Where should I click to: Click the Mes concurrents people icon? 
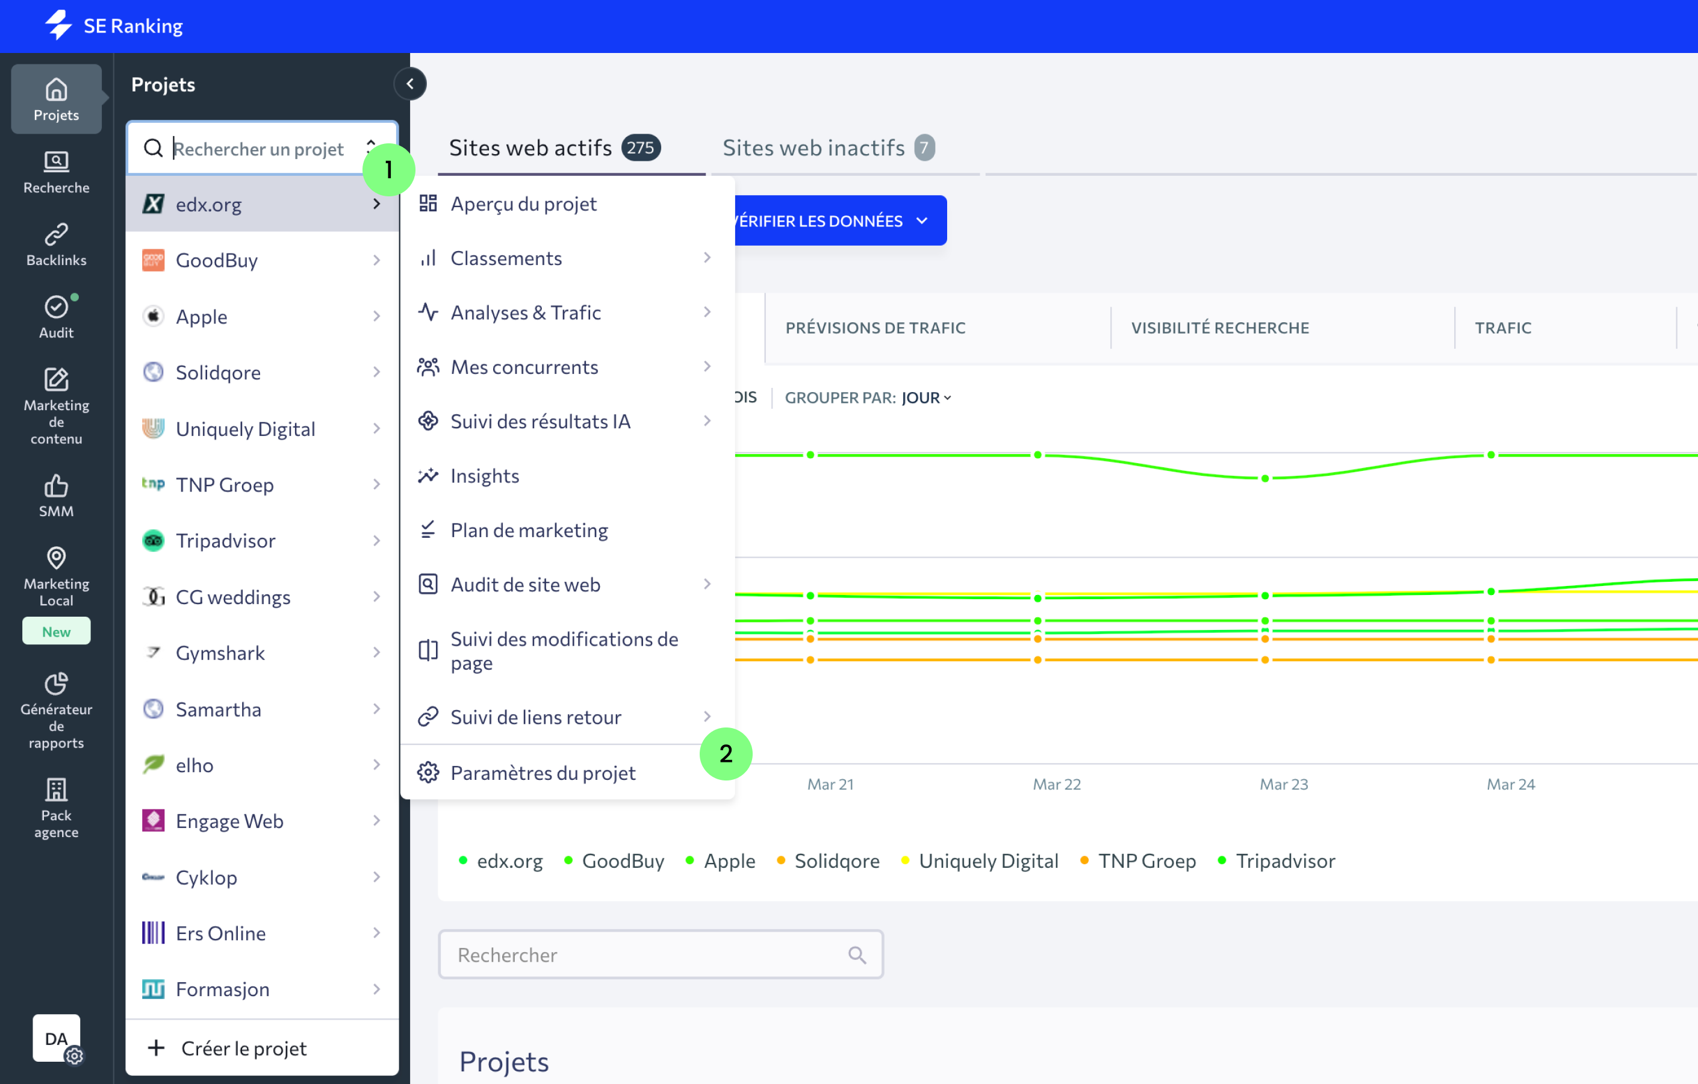[x=428, y=367]
